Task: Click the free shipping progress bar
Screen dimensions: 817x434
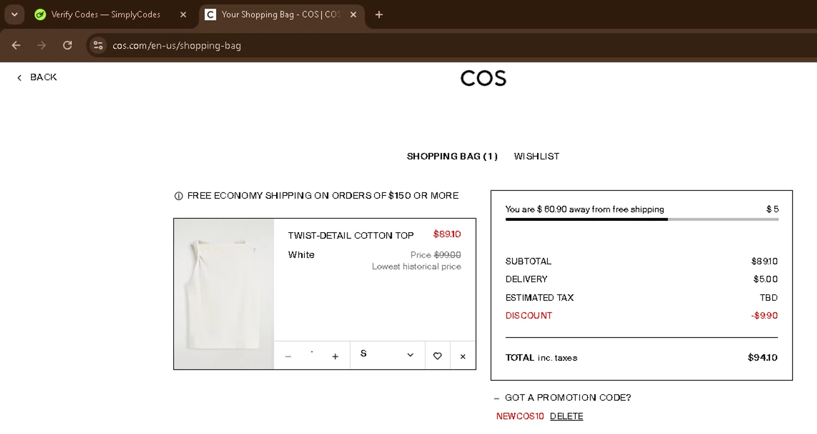Action: point(642,219)
